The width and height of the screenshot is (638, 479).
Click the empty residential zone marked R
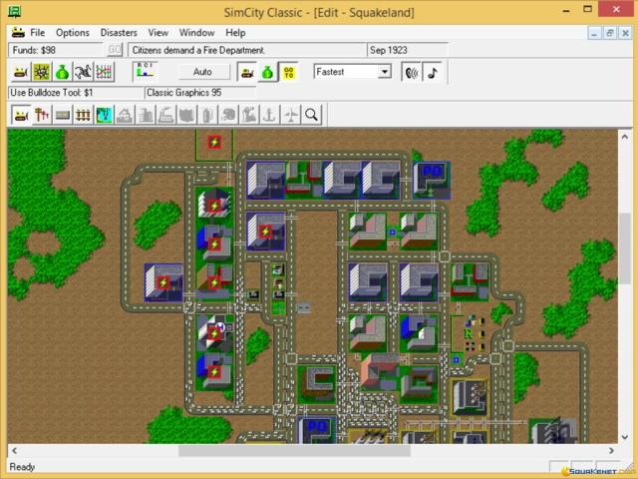coord(470,333)
